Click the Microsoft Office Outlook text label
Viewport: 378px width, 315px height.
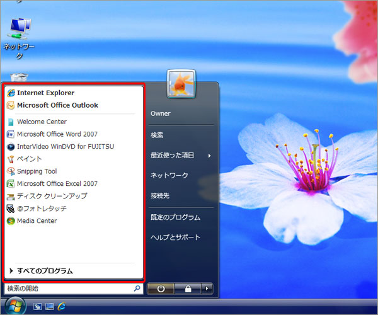(x=57, y=105)
